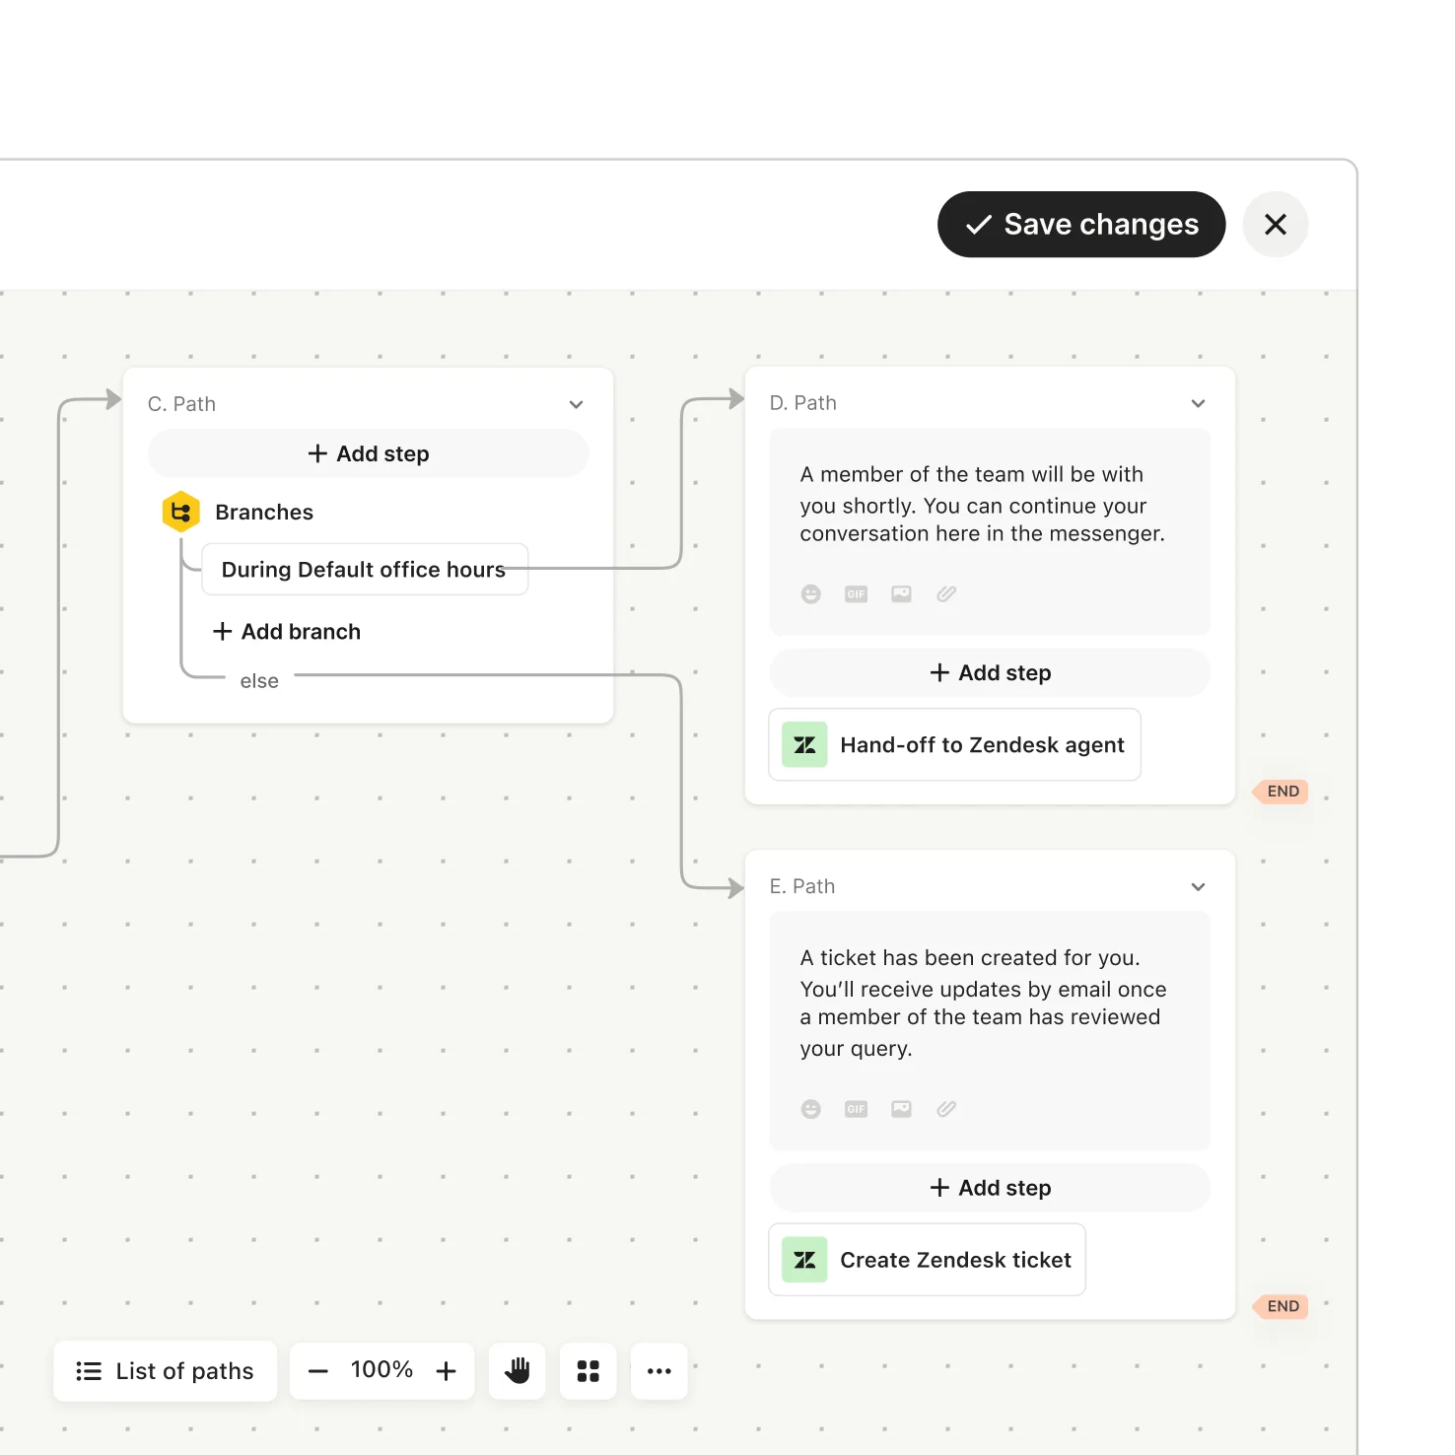The image size is (1455, 1455).
Task: Add a branch under Branches
Action: (x=286, y=631)
